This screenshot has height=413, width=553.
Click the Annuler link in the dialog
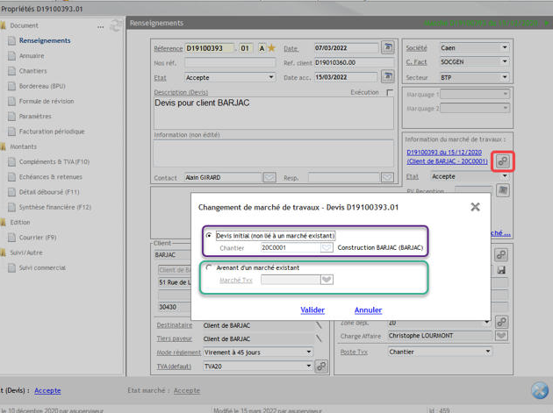pos(368,310)
